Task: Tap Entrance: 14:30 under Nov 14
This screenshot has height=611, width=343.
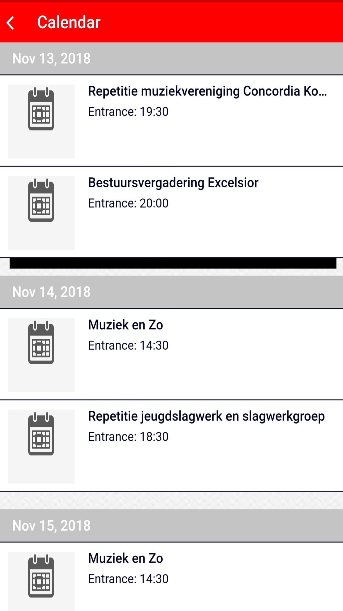Action: point(128,345)
